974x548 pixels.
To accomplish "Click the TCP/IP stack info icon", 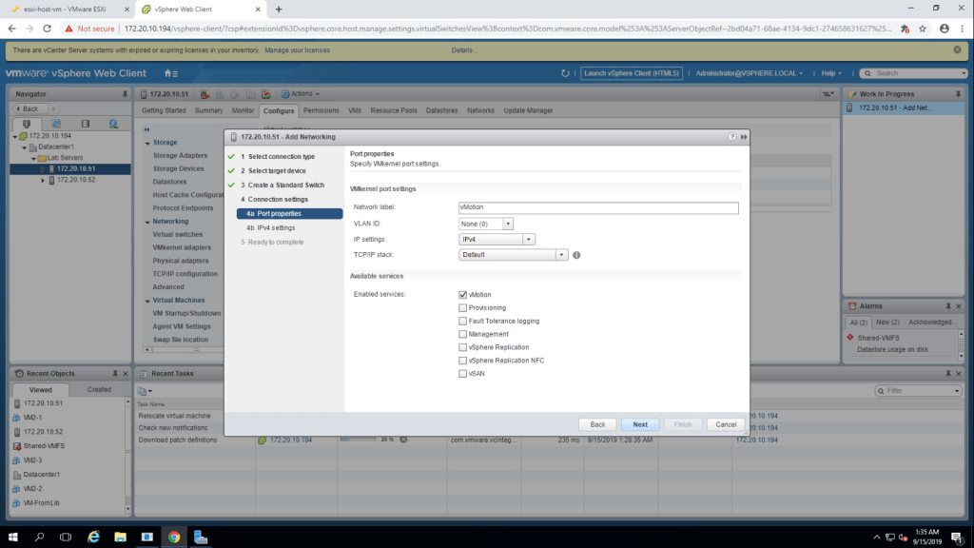I will tap(576, 255).
